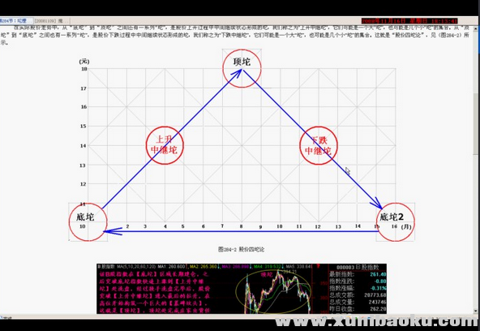Image resolution: width=480 pixels, height=331 pixels.
Task: Click the (元) price axis label
Action: point(84,62)
